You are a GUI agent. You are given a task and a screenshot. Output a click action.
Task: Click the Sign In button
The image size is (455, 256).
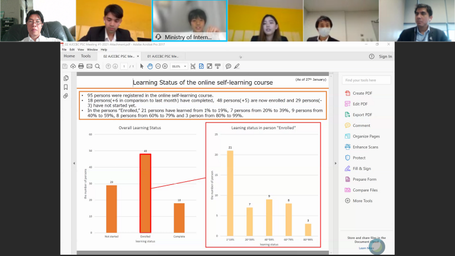coord(385,56)
